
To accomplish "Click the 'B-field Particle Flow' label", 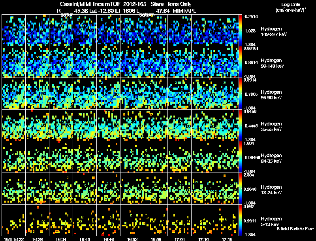I will (x=295, y=229).
